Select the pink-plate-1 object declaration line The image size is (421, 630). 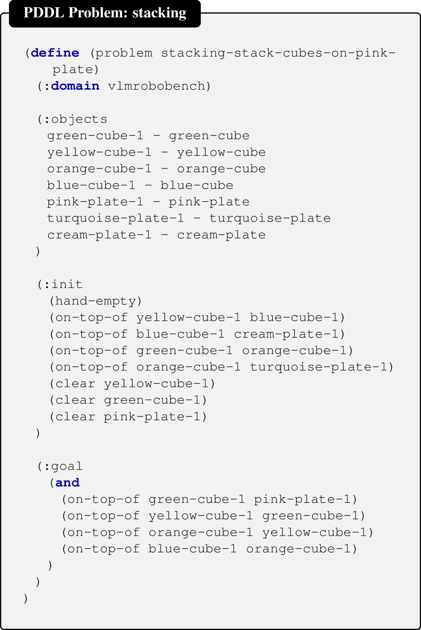[x=148, y=202]
